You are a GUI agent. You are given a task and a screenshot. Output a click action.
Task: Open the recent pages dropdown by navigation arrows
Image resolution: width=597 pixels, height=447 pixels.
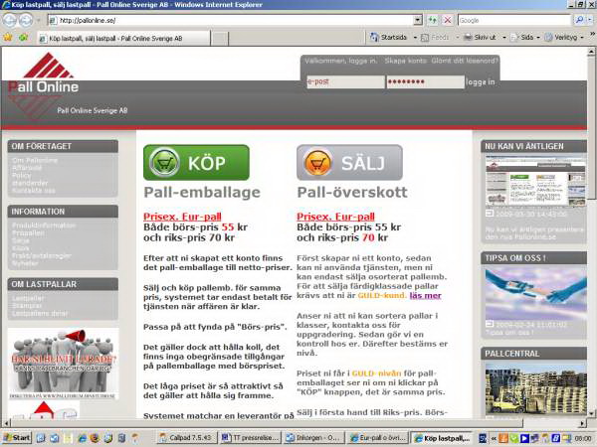coord(38,21)
